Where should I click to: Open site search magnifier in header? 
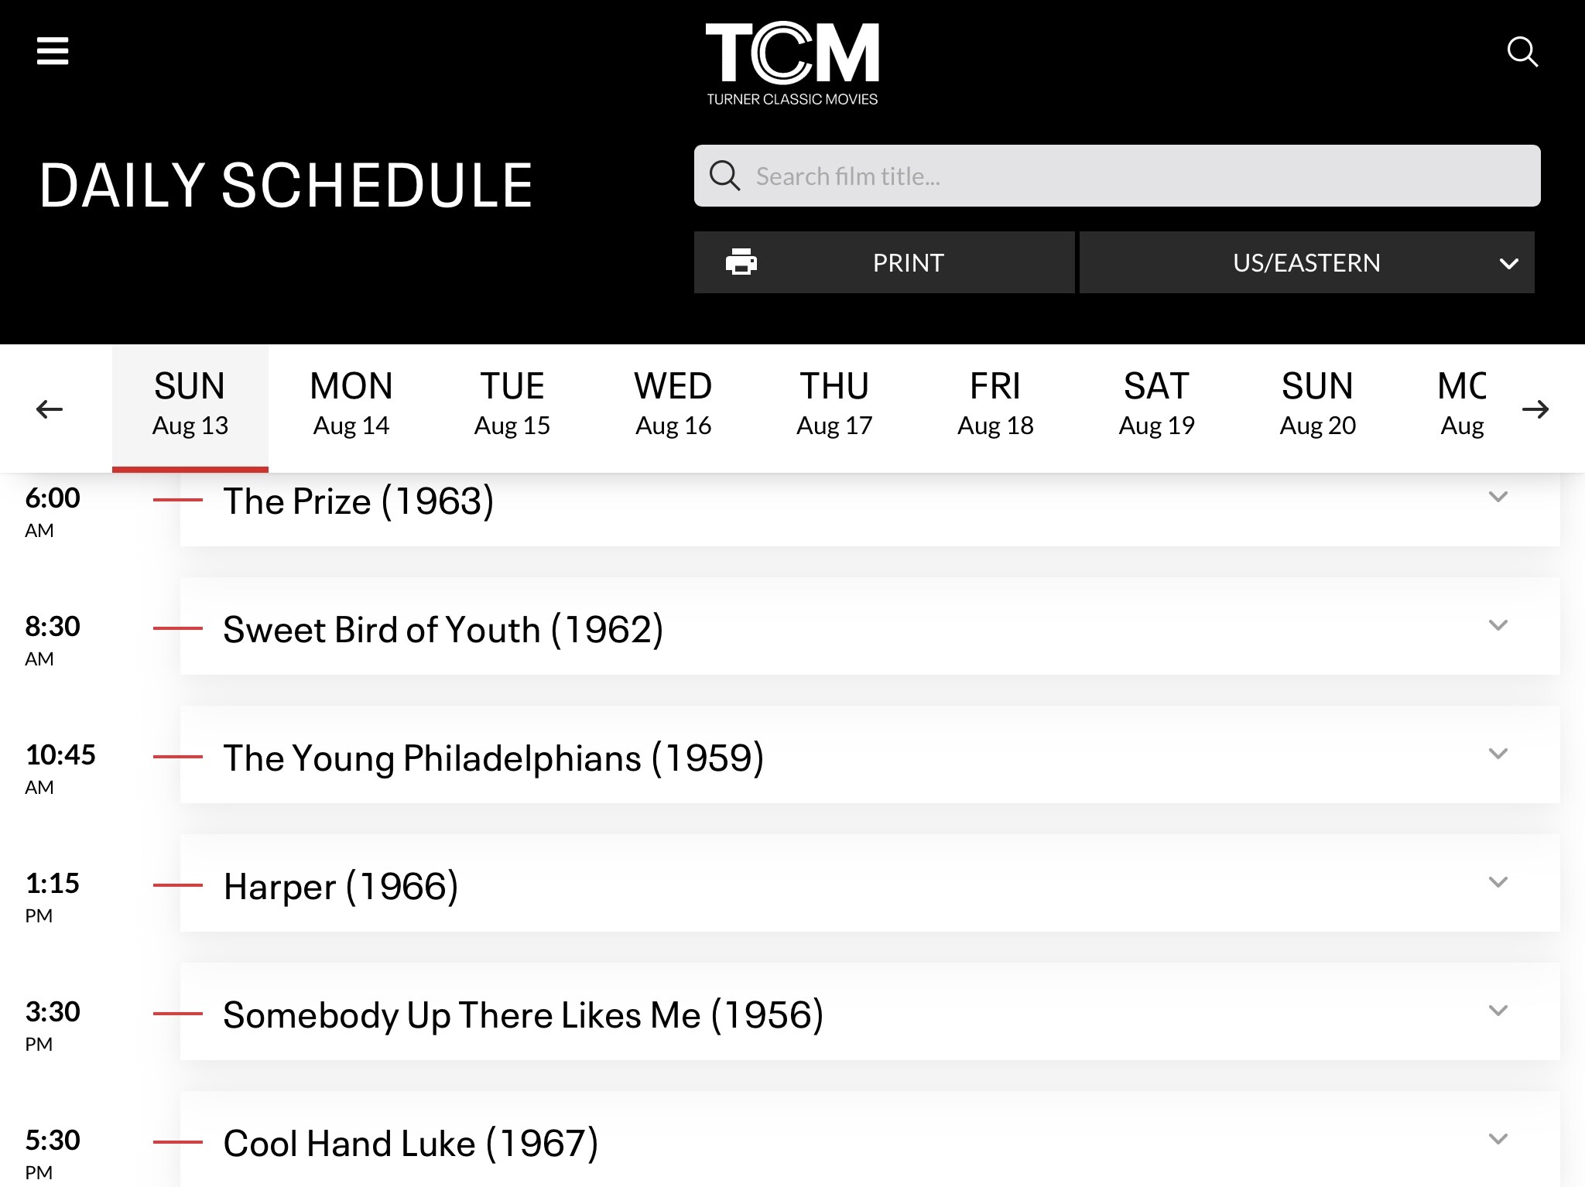click(x=1522, y=52)
